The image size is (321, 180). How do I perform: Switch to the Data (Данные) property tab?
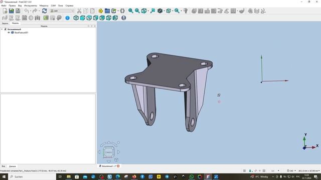pos(12,166)
